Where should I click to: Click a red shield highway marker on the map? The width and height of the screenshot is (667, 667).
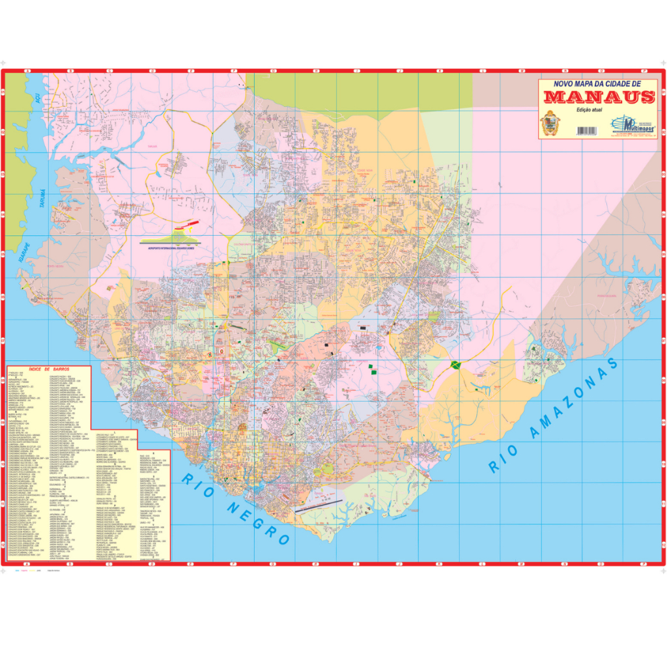click(x=222, y=351)
